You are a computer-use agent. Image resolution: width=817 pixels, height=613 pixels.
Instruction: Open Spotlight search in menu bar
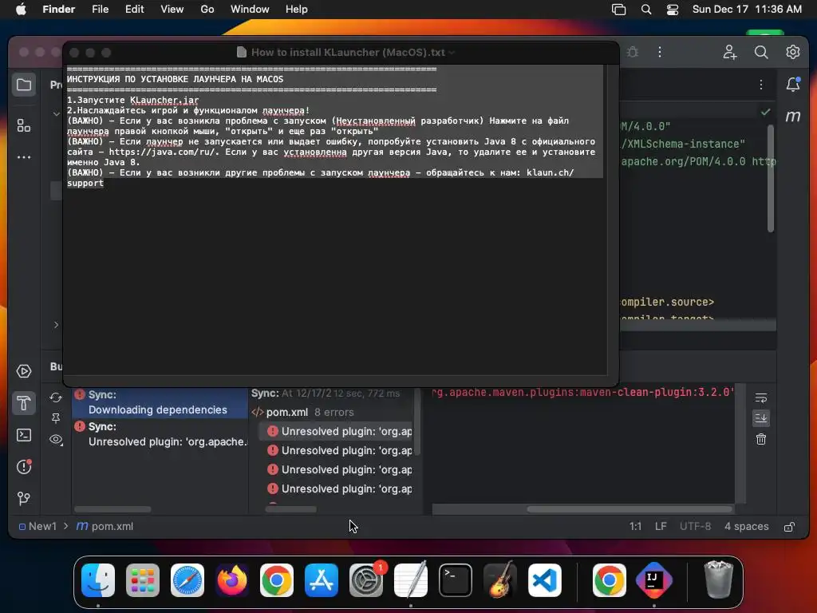[646, 10]
